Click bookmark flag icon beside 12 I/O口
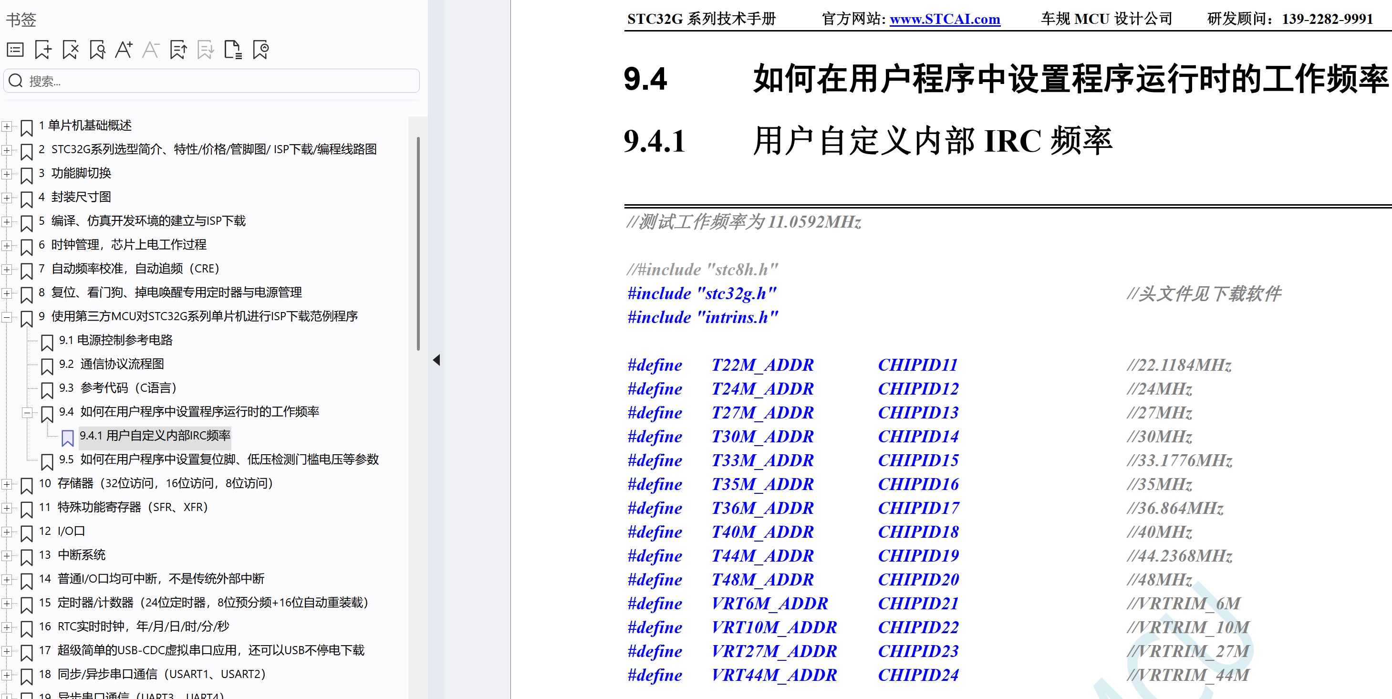 (x=27, y=533)
